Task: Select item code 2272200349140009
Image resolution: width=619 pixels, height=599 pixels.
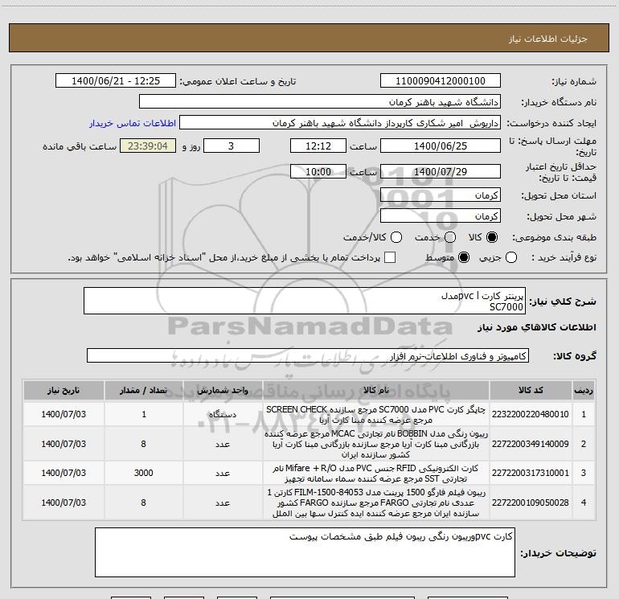Action: tap(531, 444)
